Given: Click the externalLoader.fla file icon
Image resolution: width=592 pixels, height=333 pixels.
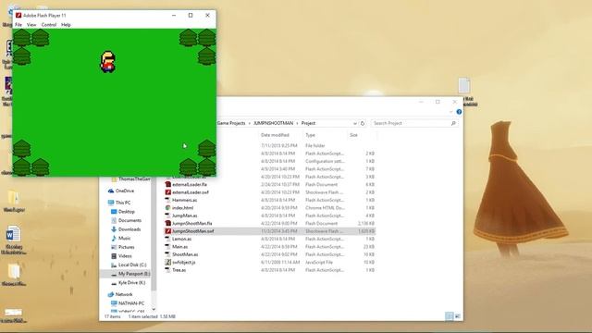Looking at the screenshot, I should point(168,185).
